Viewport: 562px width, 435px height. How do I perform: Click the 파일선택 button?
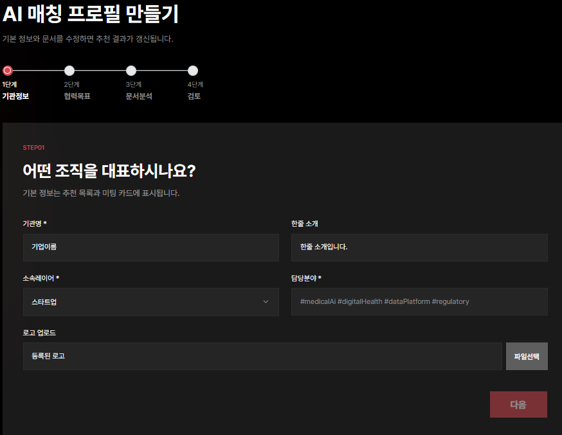click(x=527, y=356)
